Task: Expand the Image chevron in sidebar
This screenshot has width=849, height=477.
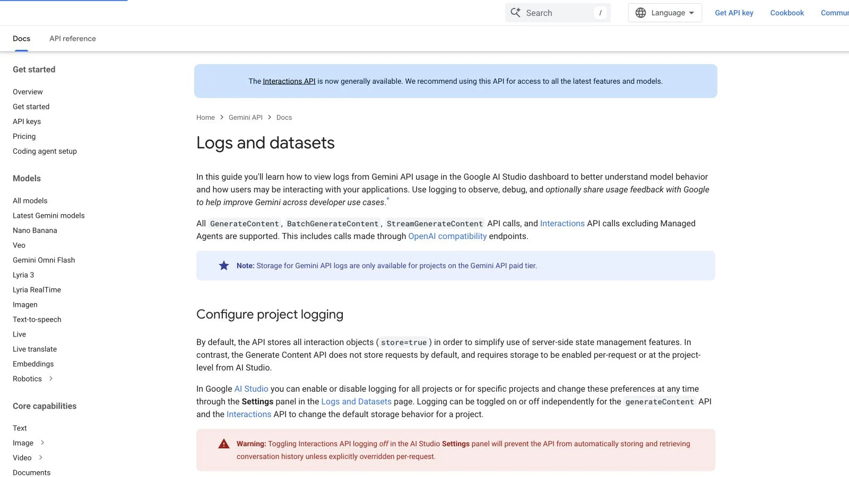Action: click(42, 443)
